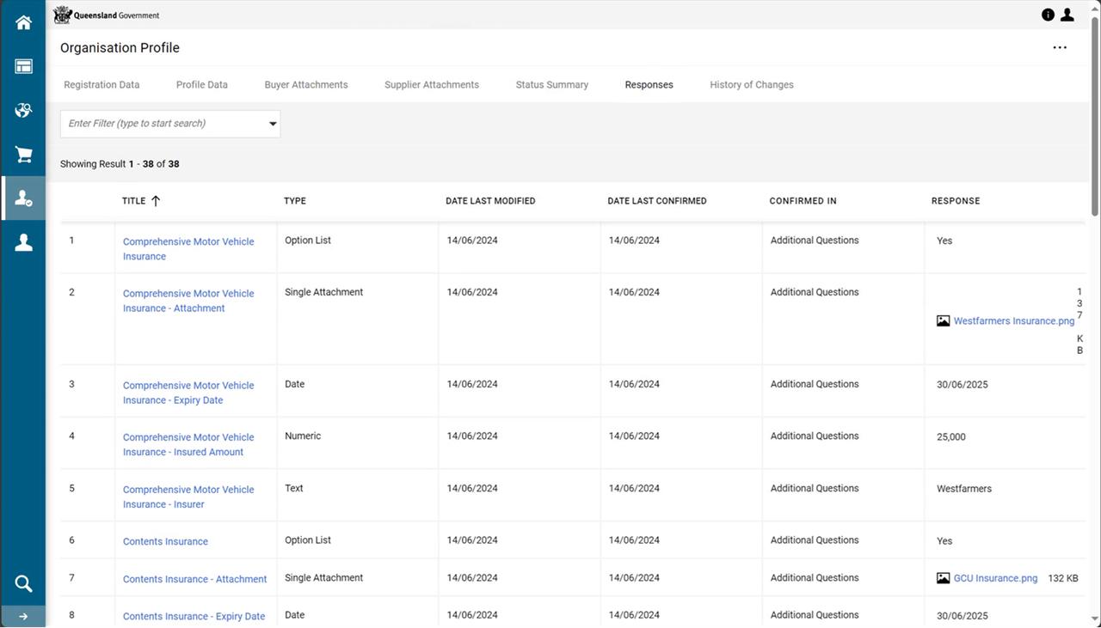Open Comprehensive Motor Vehicle Insurance - Expiry Date
Viewport: 1101px width, 628px height.
coord(188,393)
